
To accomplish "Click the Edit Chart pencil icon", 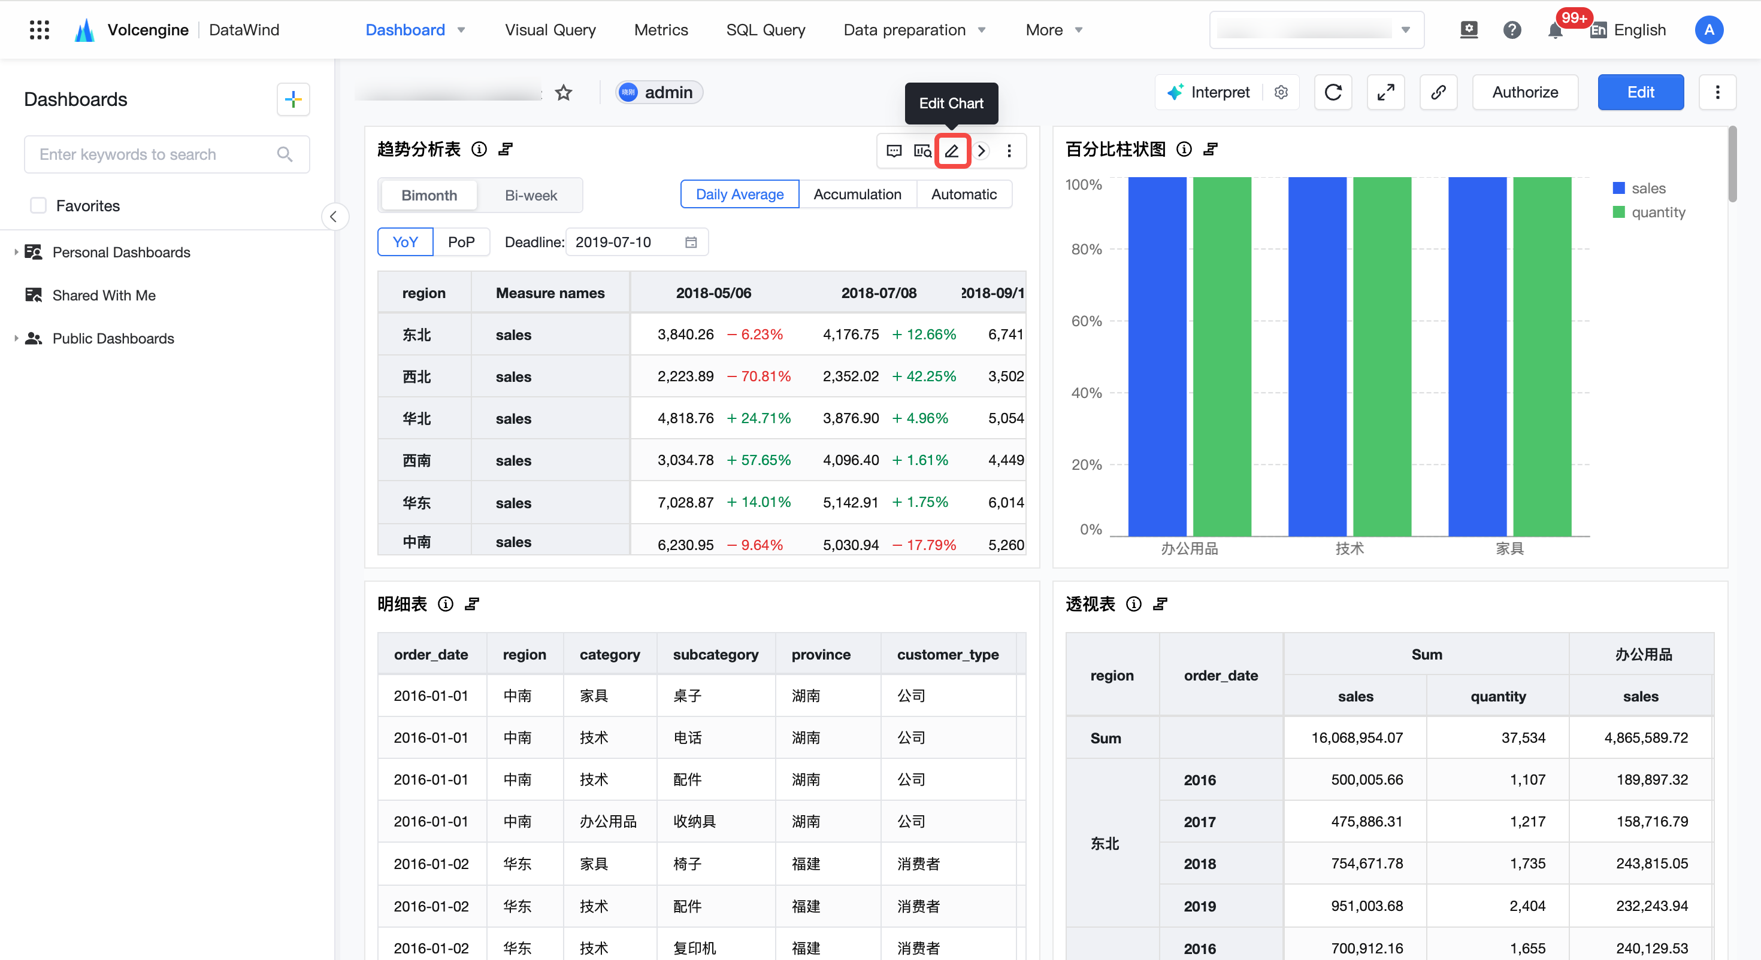I will (x=952, y=151).
